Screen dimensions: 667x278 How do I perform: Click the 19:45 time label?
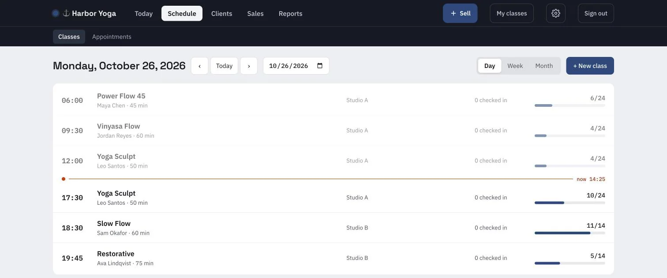pos(72,258)
